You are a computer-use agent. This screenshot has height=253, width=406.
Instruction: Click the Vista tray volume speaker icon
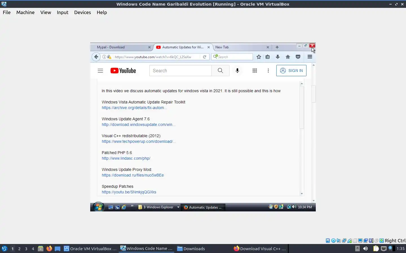[294, 207]
